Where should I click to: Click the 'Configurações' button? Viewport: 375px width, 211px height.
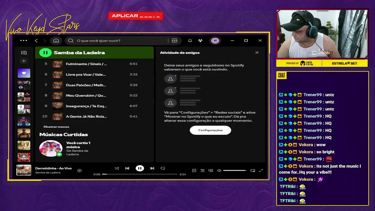[210, 130]
